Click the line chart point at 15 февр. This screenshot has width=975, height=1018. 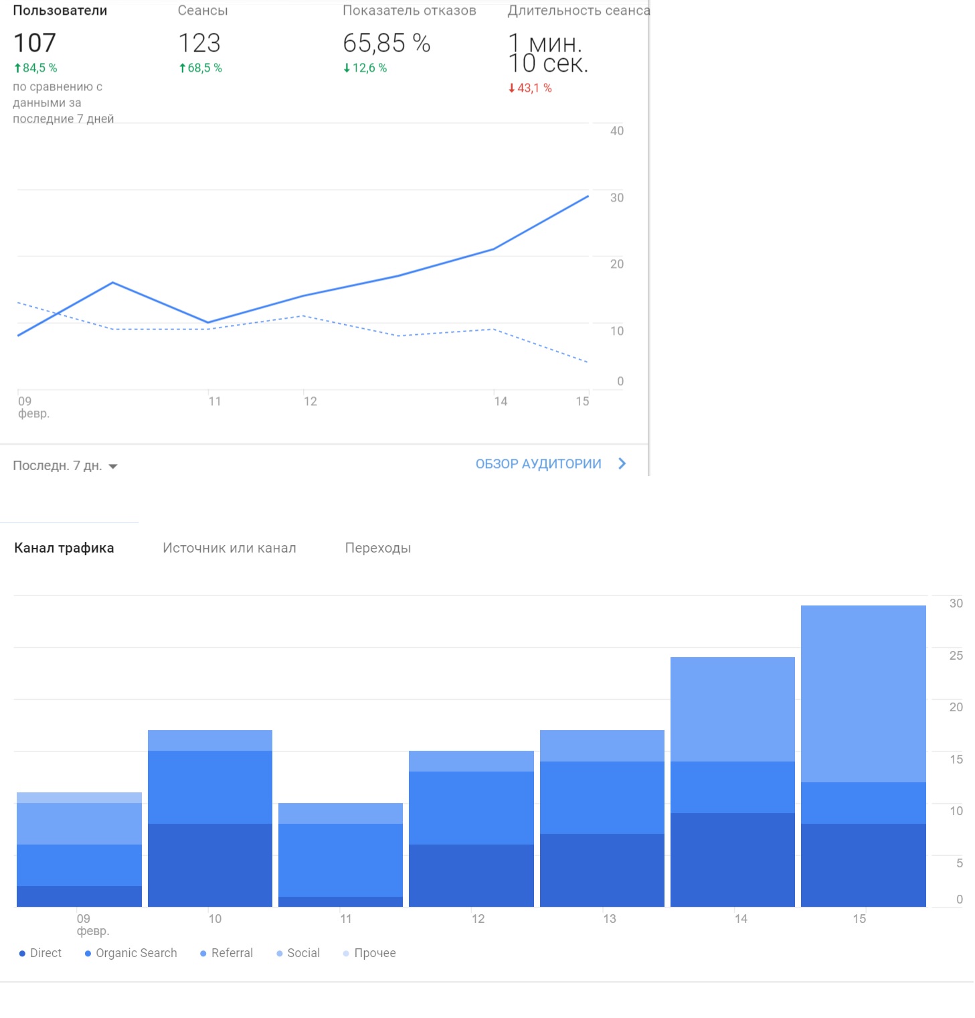point(588,196)
